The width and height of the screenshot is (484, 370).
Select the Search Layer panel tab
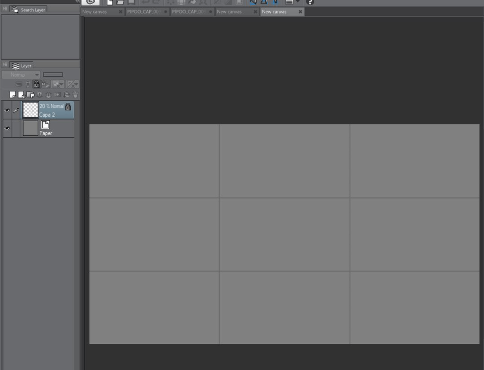[x=29, y=10]
